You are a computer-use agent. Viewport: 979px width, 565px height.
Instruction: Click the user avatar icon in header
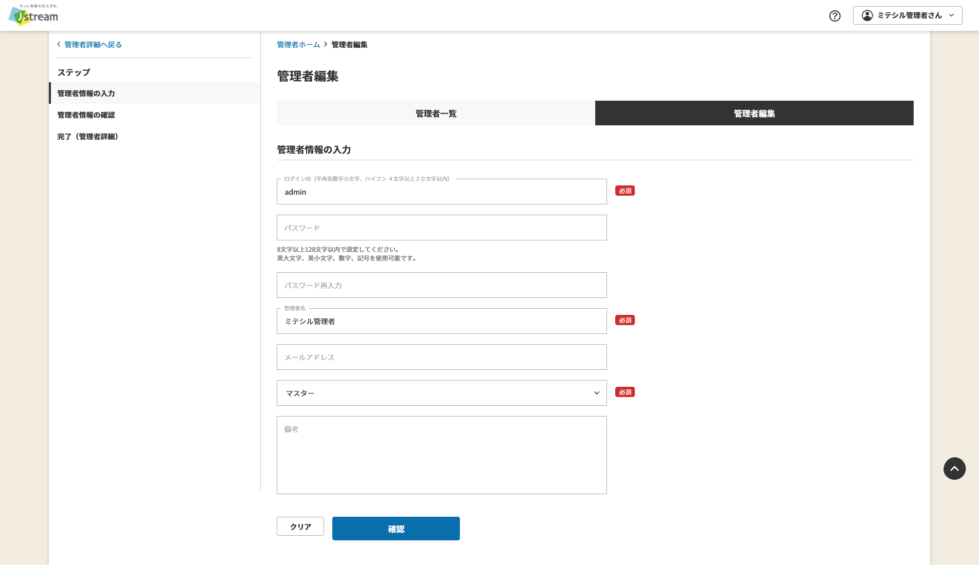pos(867,15)
